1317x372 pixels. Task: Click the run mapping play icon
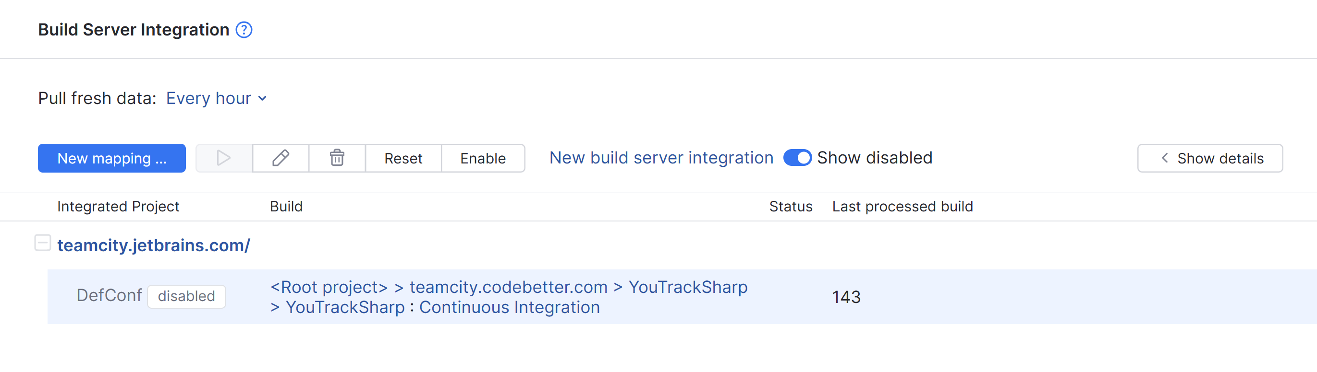223,158
